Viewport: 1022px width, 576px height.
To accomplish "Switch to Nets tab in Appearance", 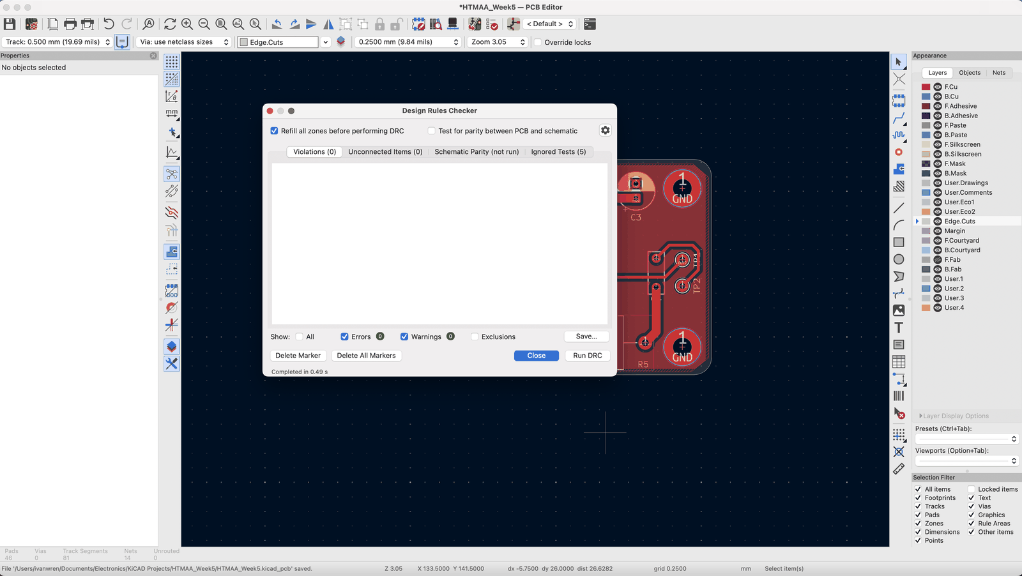I will click(x=999, y=73).
